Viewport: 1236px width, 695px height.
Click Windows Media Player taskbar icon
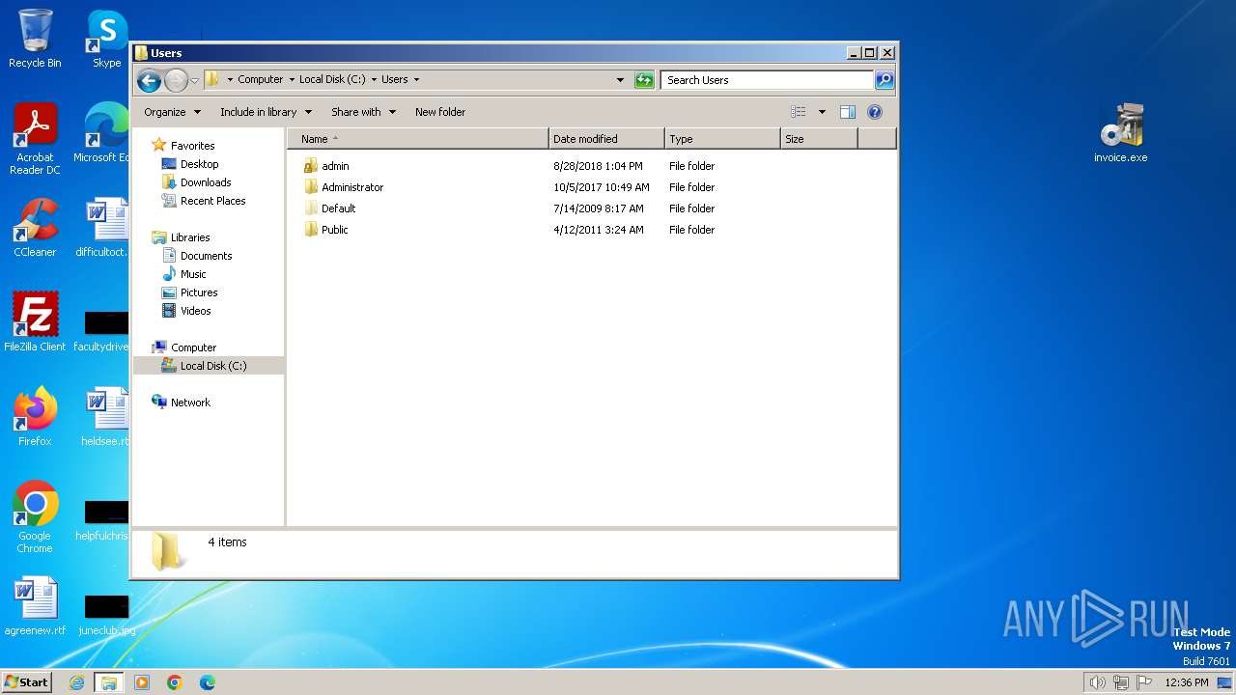142,682
